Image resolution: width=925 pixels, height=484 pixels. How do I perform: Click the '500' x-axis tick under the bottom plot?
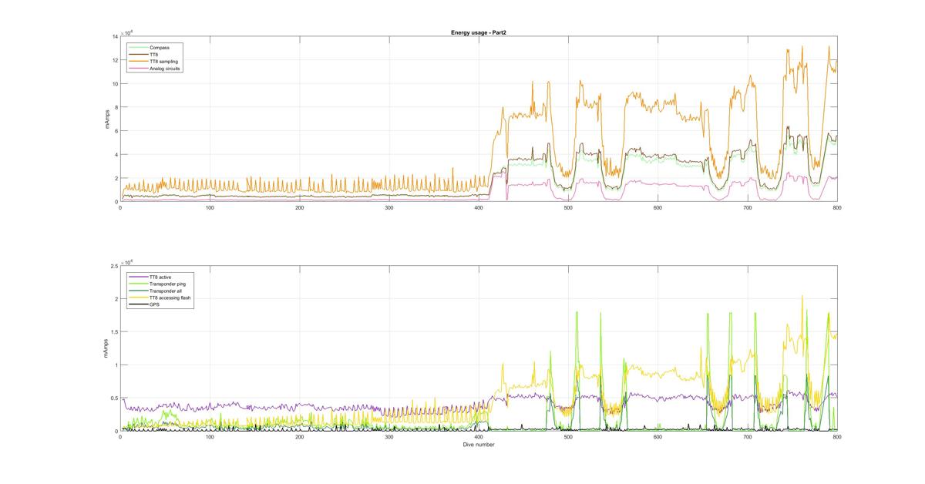(568, 437)
